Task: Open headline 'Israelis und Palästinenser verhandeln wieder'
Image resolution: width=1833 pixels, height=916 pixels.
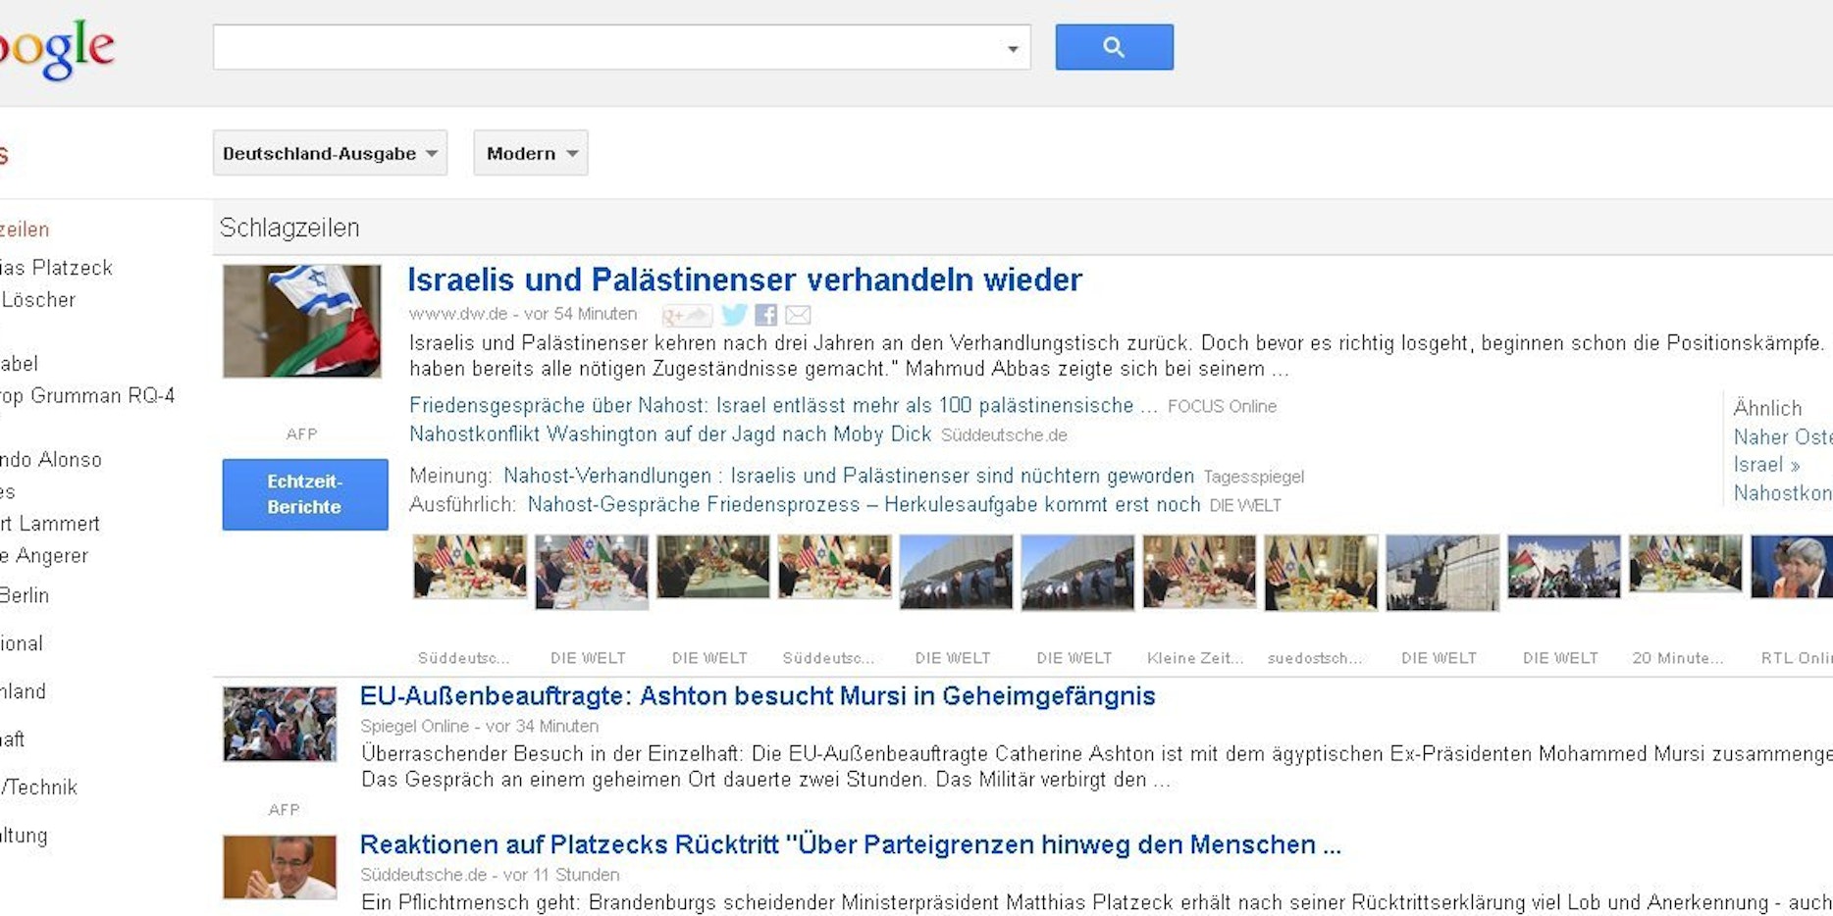Action: [x=745, y=280]
